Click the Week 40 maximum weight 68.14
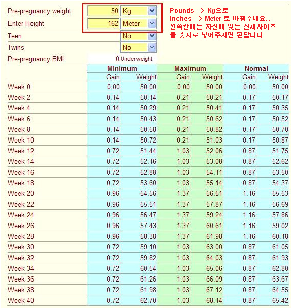Screen dimensions: 291x308 pos(214,300)
